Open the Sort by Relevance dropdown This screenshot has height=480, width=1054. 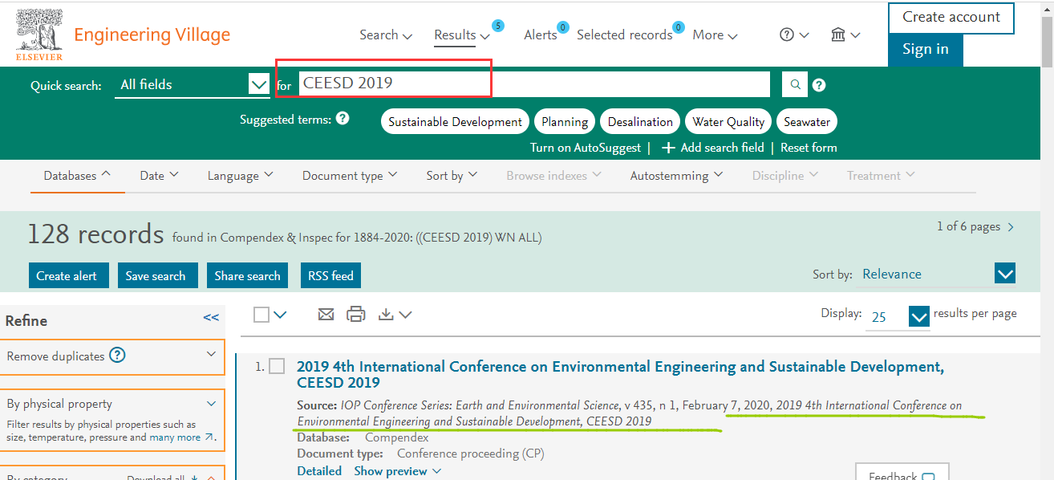pyautogui.click(x=1005, y=274)
